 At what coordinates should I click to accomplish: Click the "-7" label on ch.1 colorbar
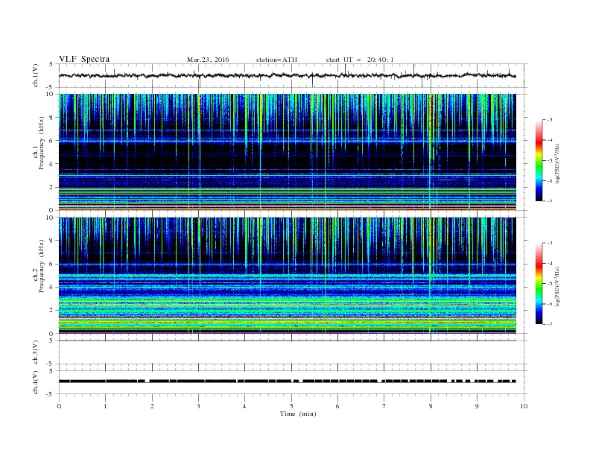click(549, 201)
